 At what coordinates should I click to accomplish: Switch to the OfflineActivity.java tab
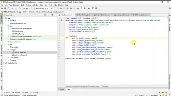click(x=141, y=15)
